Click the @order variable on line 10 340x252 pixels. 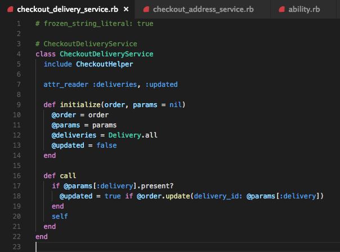tap(64, 114)
